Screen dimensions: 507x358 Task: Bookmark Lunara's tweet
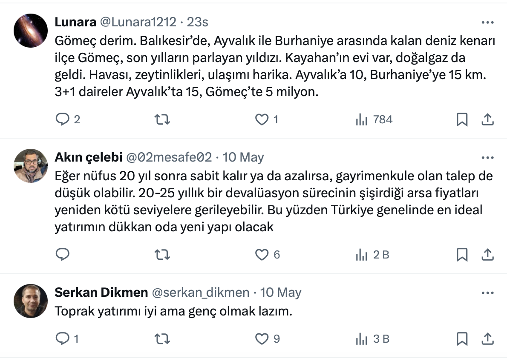click(x=462, y=120)
